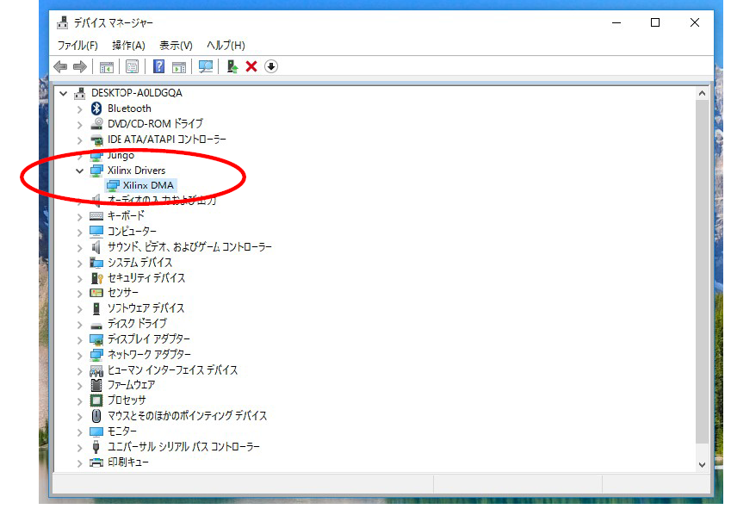Open the 操作(A) menu
The image size is (731, 509).
pyautogui.click(x=128, y=45)
